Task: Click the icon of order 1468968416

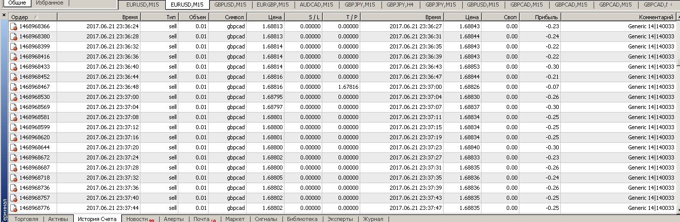Action: (14, 57)
